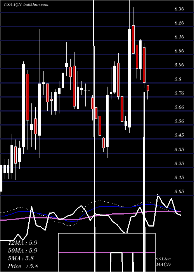Click the <<Live MACD label
The width and height of the screenshot is (194, 272).
pos(163,262)
